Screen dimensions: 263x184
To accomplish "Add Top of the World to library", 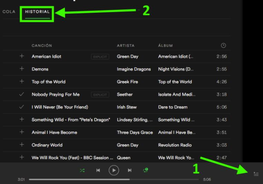I will tap(22, 82).
